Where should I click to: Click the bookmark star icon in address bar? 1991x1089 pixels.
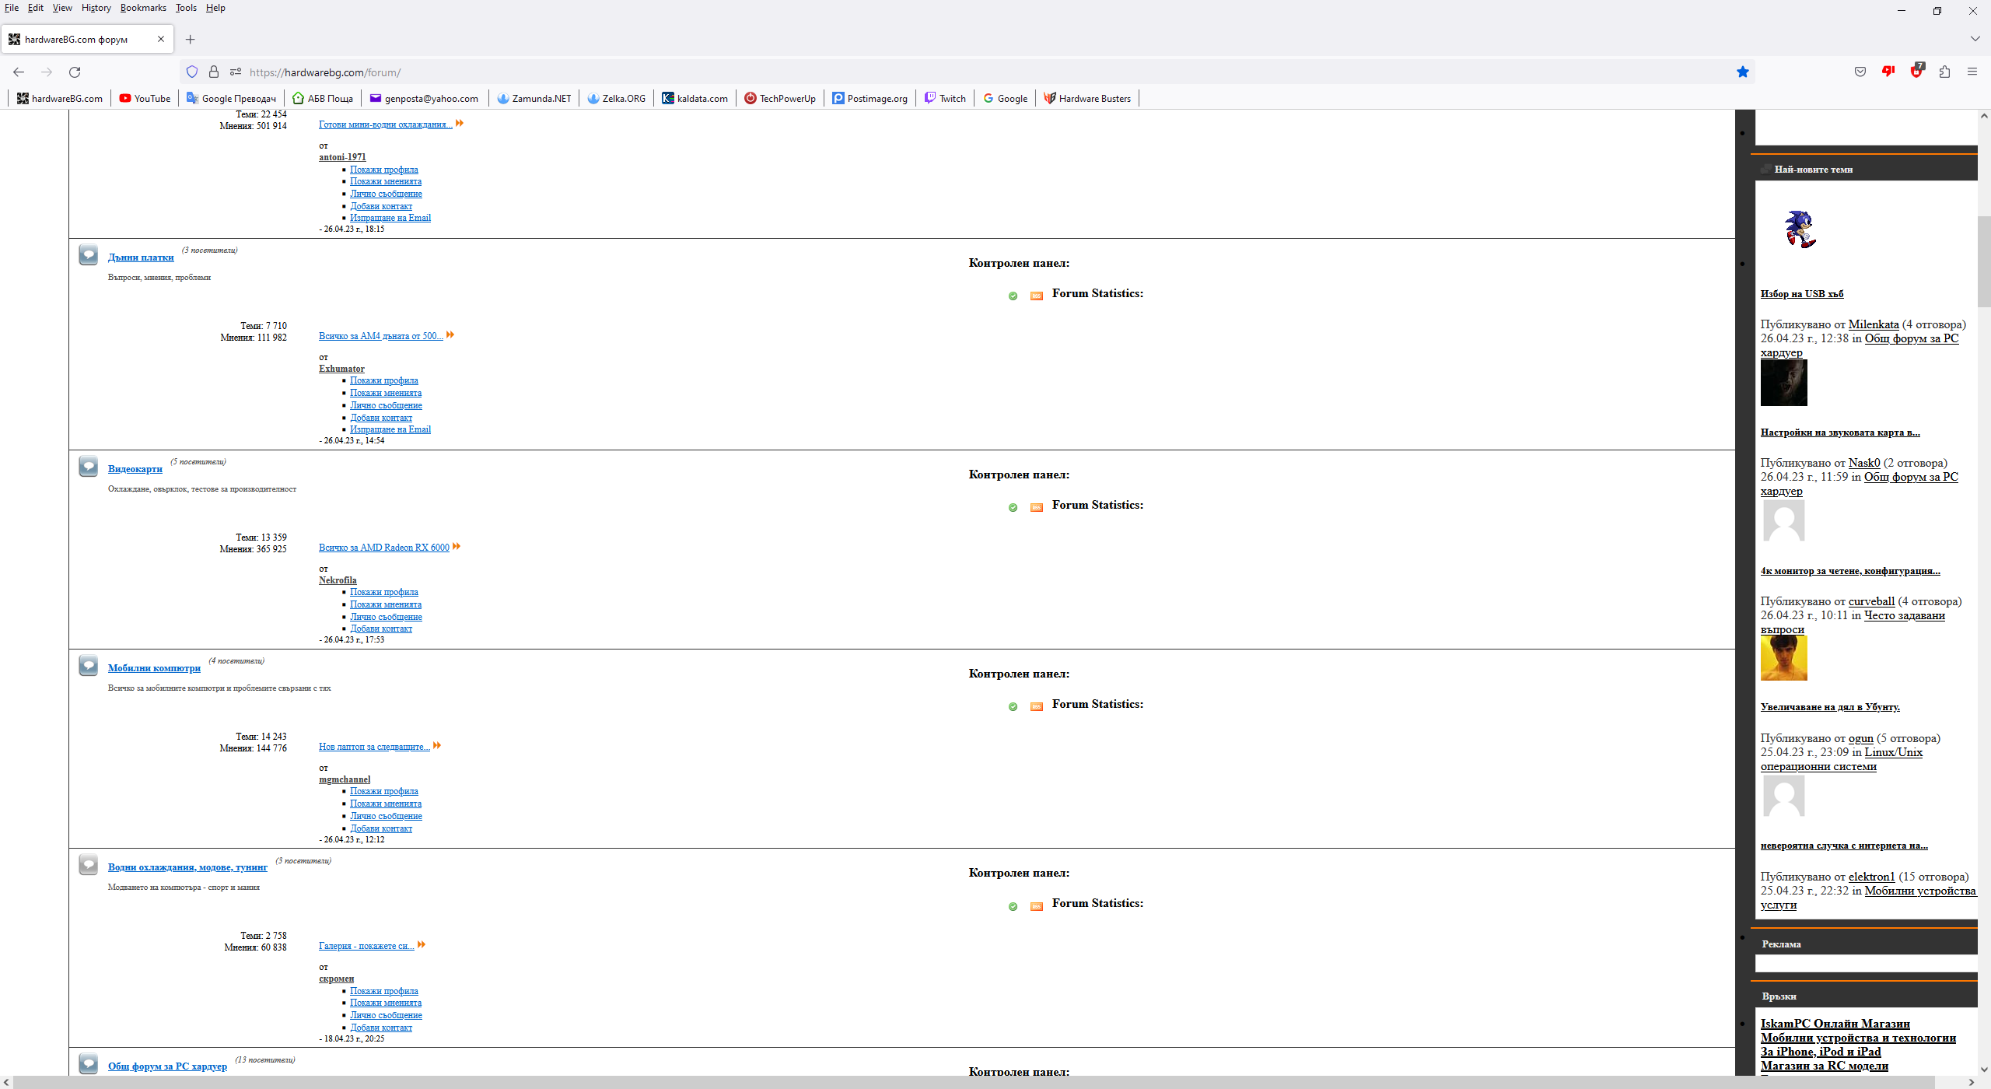1743,72
